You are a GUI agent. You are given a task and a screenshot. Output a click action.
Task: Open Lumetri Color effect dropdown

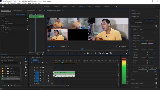coord(144,22)
